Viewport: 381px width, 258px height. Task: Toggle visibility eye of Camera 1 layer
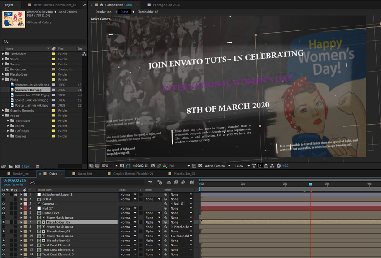[x=4, y=204]
